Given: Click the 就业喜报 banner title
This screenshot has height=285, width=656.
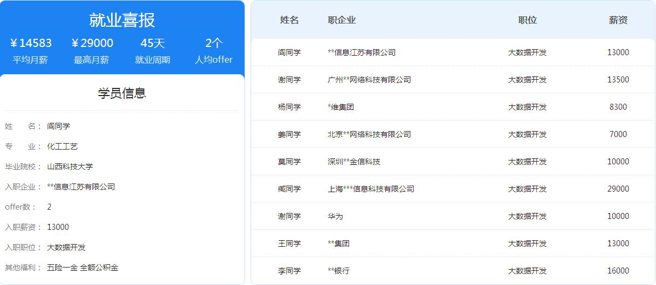Looking at the screenshot, I should point(122,20).
